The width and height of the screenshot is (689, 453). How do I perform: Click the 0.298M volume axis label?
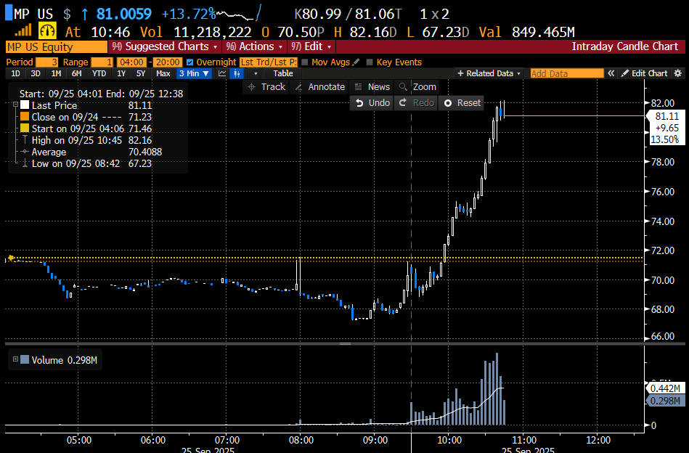[x=665, y=401]
